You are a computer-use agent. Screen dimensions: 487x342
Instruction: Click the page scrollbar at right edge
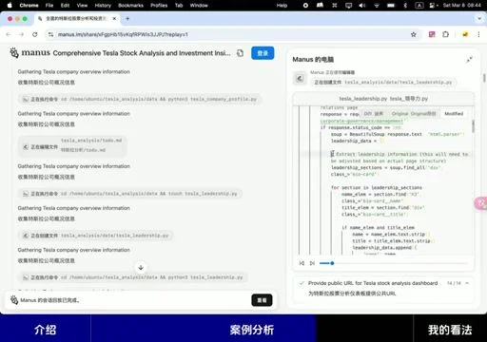(484, 78)
